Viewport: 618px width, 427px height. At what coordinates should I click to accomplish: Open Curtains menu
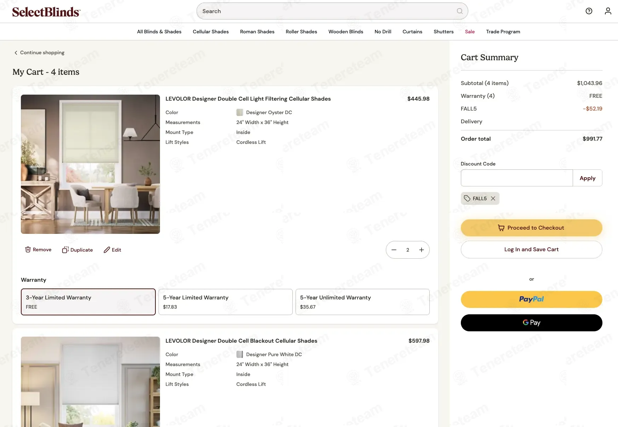click(x=412, y=32)
